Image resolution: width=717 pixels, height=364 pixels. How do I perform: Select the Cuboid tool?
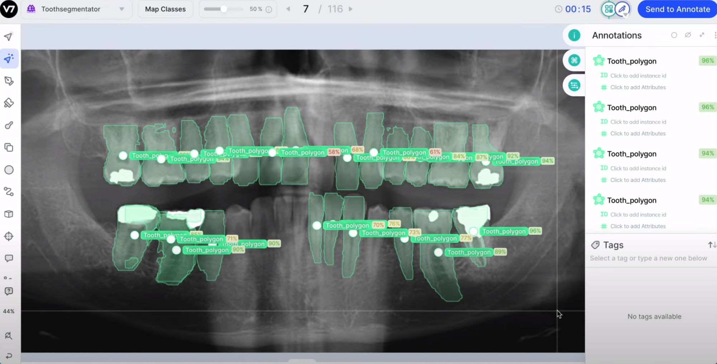click(x=9, y=214)
